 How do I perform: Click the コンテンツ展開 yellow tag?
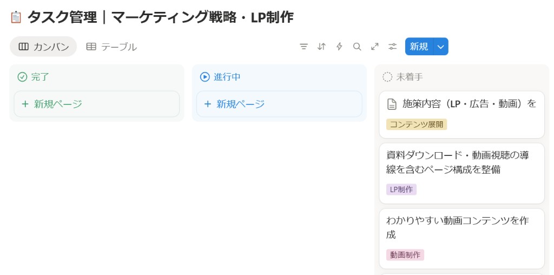pos(417,125)
